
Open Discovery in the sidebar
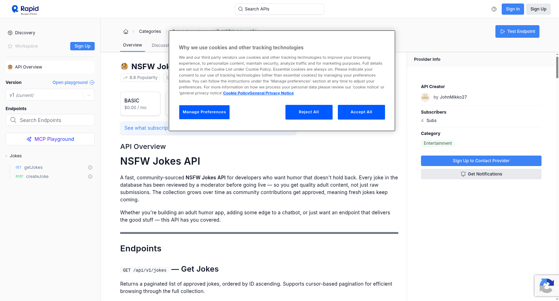coord(25,33)
